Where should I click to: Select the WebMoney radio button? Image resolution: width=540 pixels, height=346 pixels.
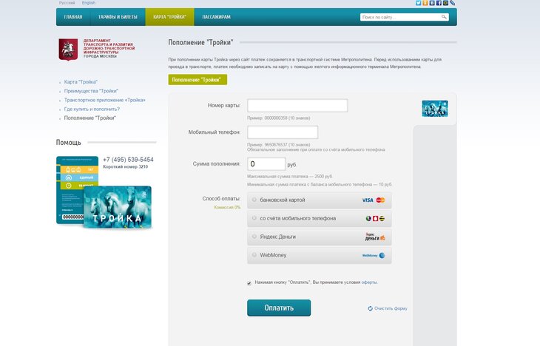(254, 255)
